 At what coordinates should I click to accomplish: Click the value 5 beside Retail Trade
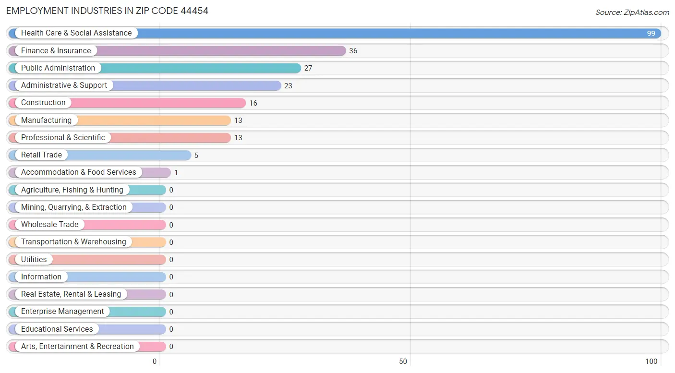click(x=196, y=156)
